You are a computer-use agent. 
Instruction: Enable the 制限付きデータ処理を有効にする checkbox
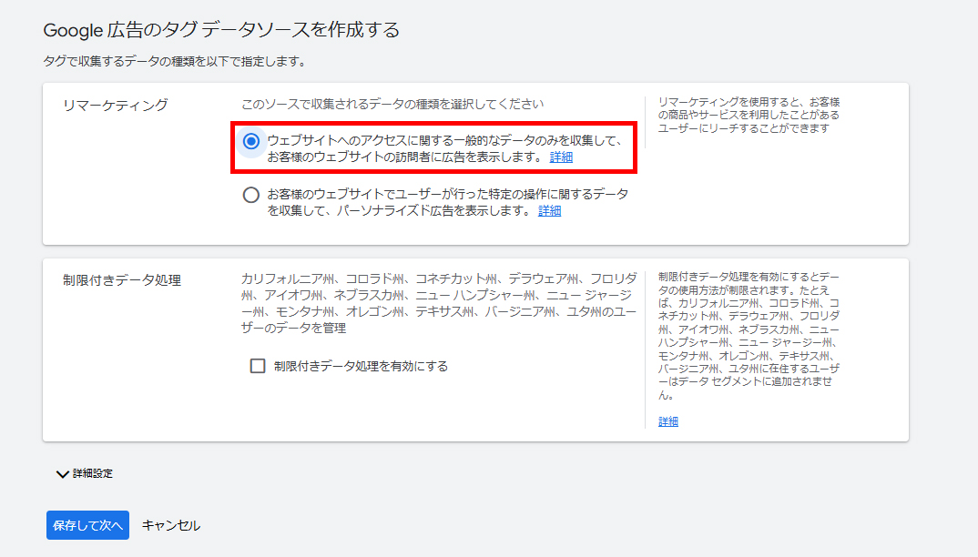[258, 366]
